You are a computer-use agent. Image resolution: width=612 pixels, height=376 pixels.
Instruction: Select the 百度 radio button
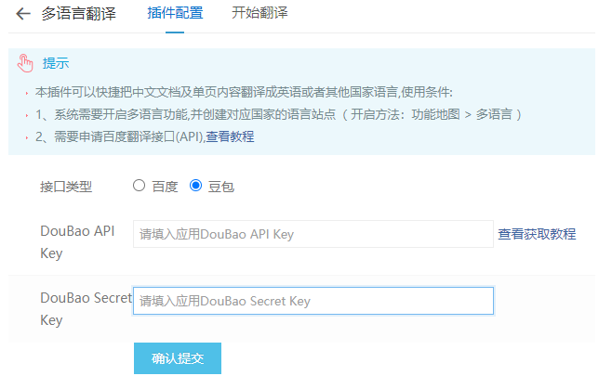click(x=140, y=186)
